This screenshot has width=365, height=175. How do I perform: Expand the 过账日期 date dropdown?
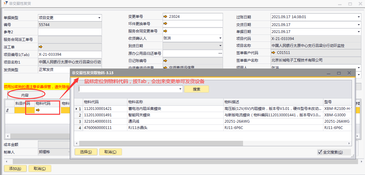coord(358,17)
